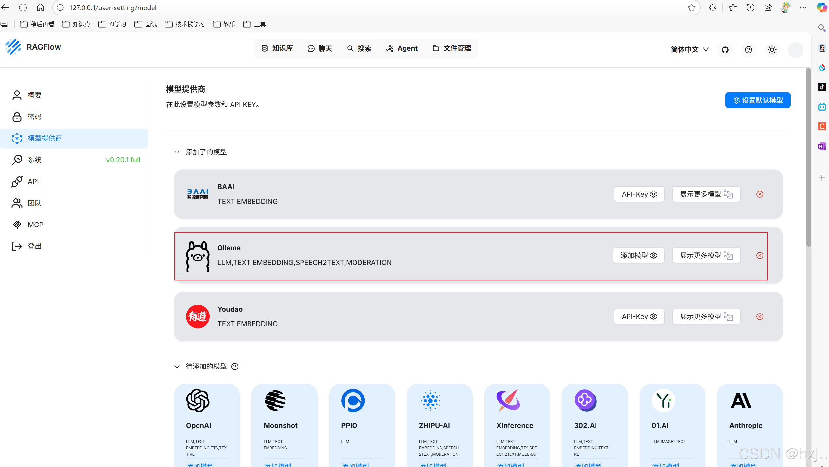Open the GitHub link icon

(725, 50)
